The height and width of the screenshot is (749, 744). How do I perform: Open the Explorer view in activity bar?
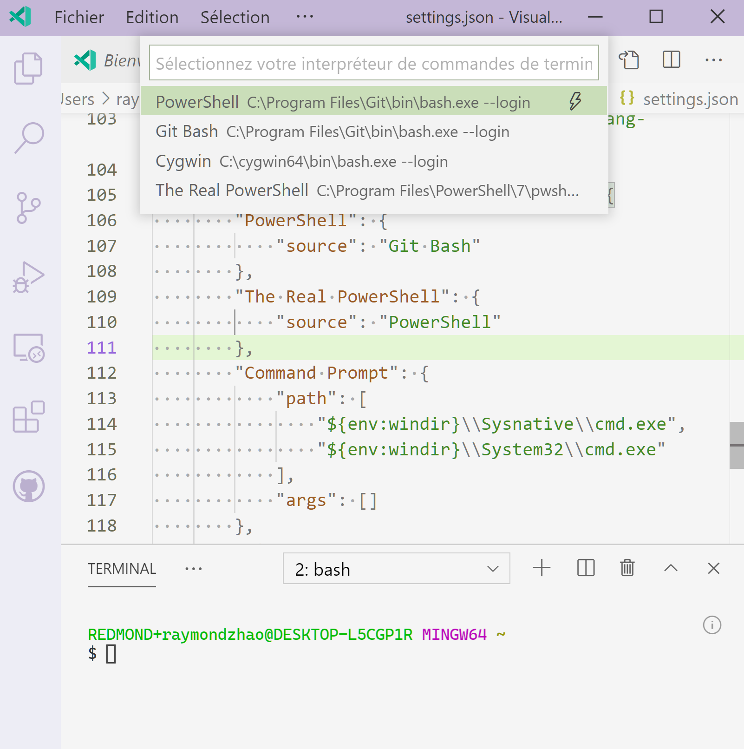pos(28,68)
